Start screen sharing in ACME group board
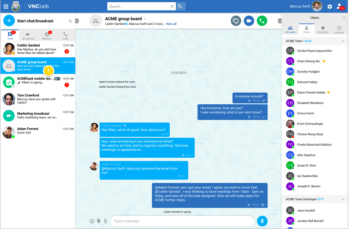 click(236, 21)
